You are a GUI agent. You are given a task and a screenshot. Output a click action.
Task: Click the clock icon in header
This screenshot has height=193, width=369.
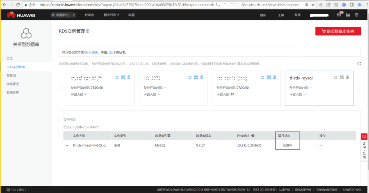click(x=357, y=15)
